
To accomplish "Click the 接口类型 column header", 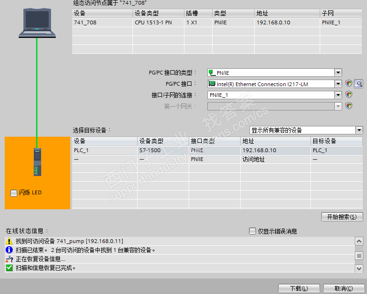I will click(x=214, y=141).
